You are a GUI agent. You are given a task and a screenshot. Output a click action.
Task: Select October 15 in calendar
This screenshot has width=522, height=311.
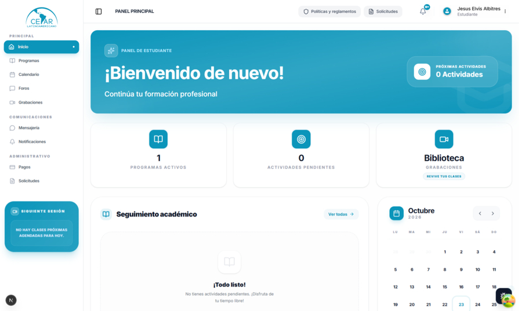pos(445,287)
